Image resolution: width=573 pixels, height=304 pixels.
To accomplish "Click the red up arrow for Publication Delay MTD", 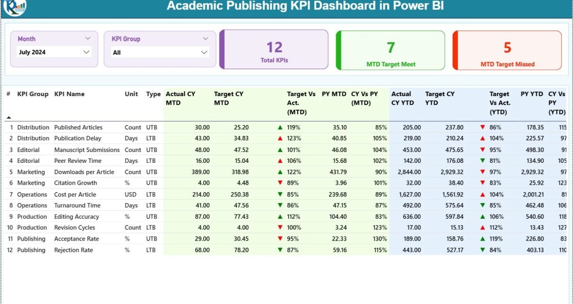I will coord(280,138).
